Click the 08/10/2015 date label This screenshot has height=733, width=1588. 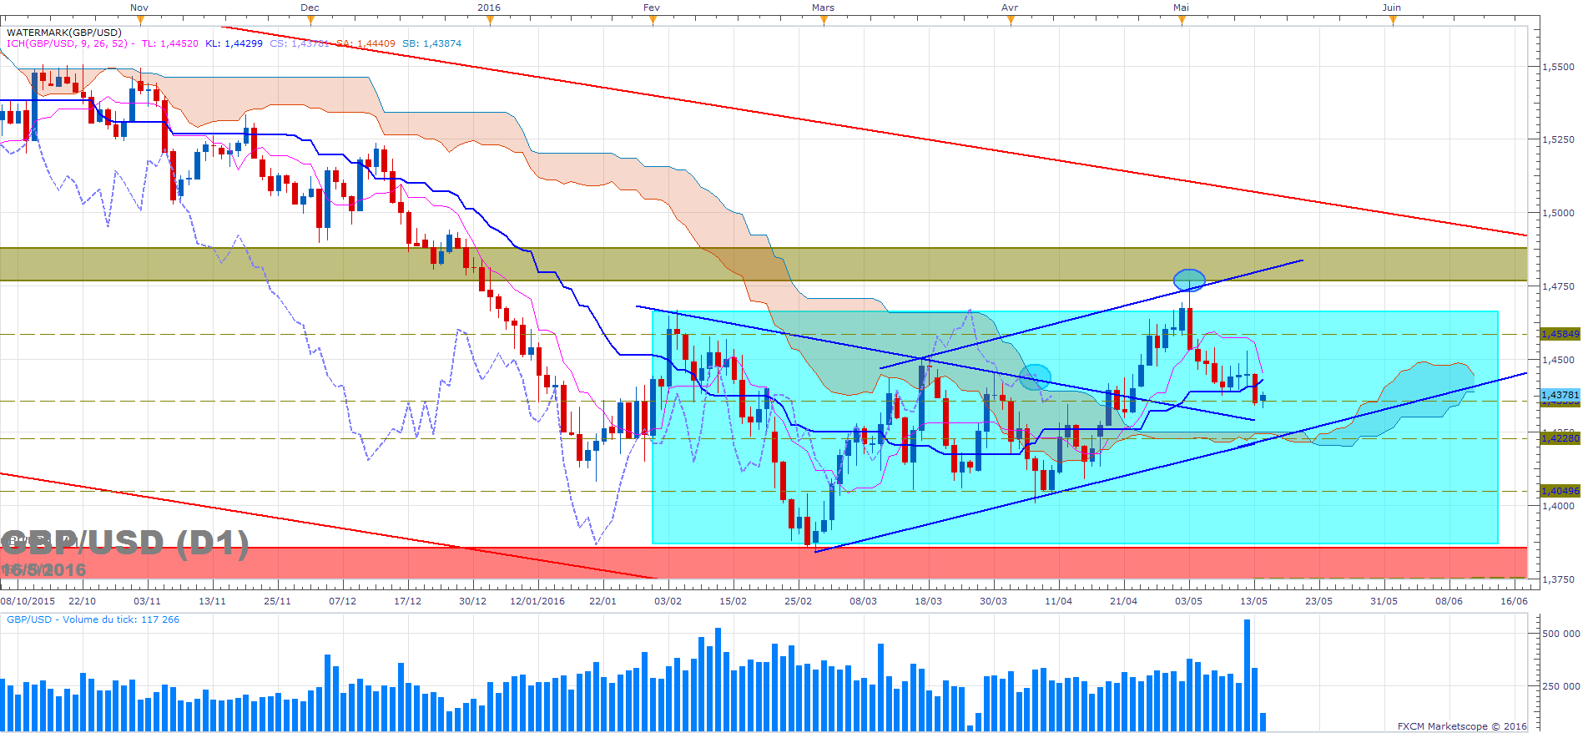(x=28, y=601)
